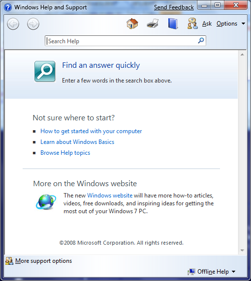Click the printer icon to print
The height and width of the screenshot is (281, 251).
[153, 24]
